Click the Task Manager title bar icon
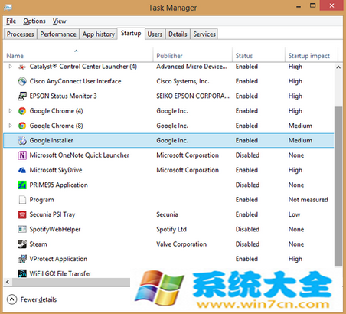The image size is (346, 314). click(x=8, y=8)
